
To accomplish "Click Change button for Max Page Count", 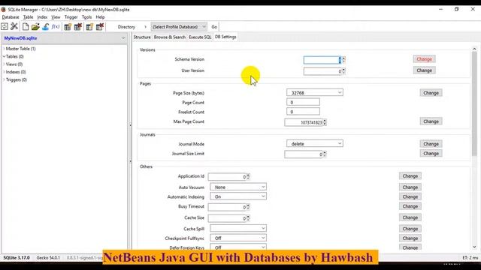I will pyautogui.click(x=431, y=121).
